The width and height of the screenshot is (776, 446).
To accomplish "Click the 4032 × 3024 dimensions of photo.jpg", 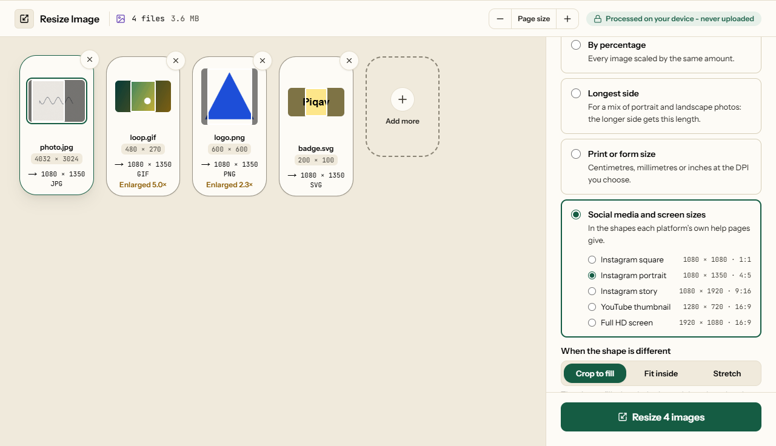I will coord(56,159).
